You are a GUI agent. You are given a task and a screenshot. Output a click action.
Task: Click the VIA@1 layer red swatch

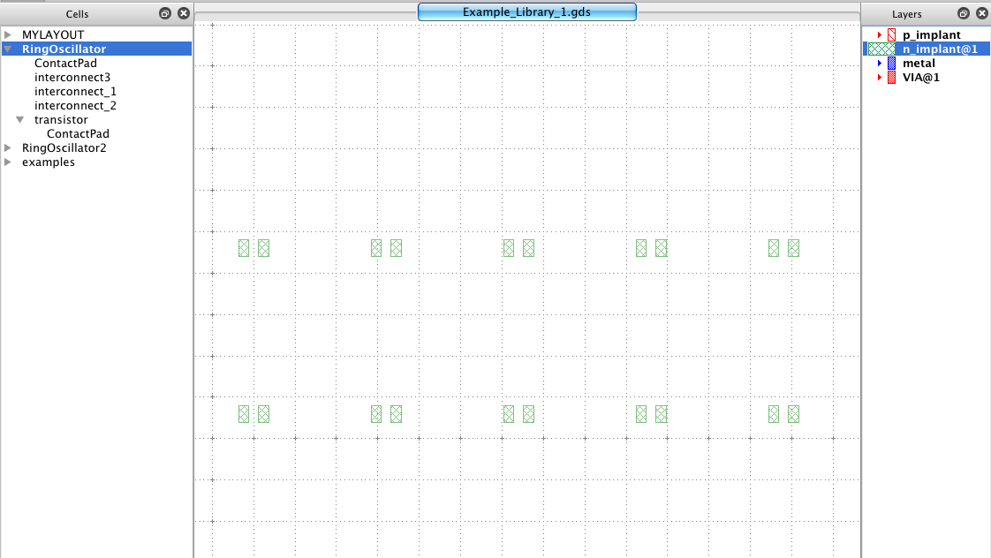(x=891, y=77)
